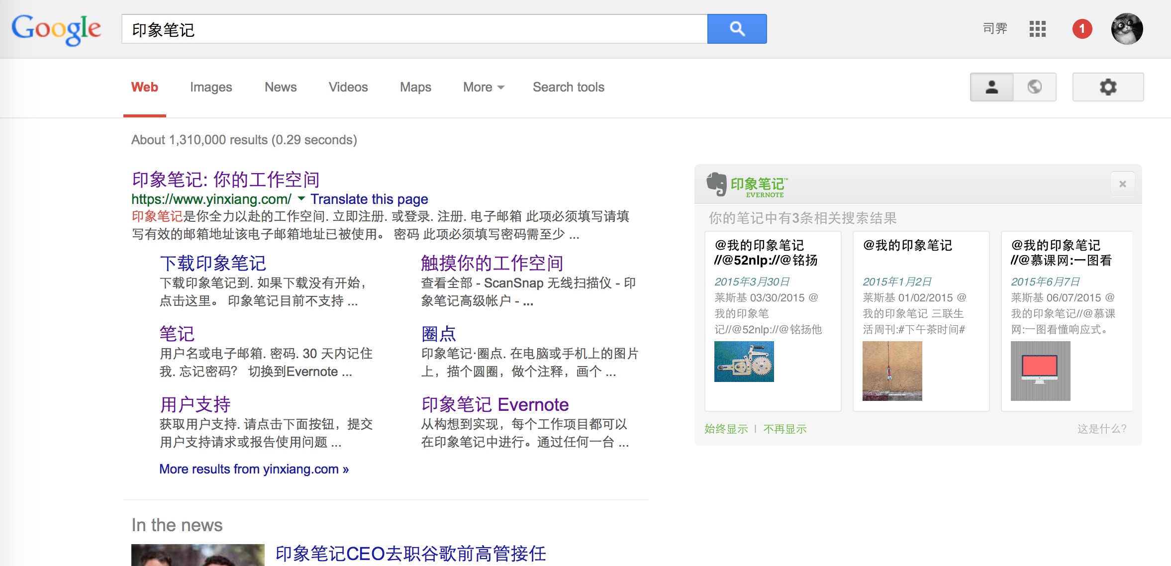The height and width of the screenshot is (566, 1171).
Task: Switch to the News tab
Action: coord(281,87)
